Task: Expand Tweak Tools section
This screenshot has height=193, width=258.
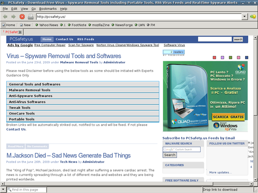Action: pos(83,108)
